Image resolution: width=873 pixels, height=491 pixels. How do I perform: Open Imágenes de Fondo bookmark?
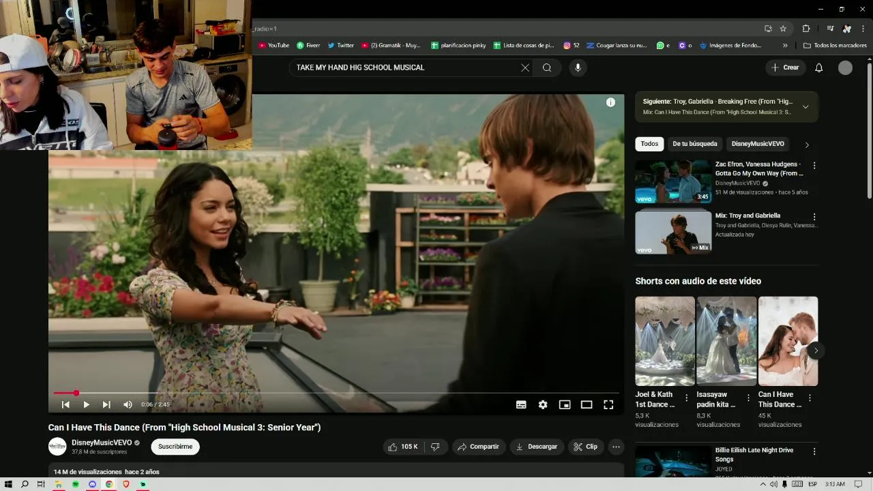point(730,46)
